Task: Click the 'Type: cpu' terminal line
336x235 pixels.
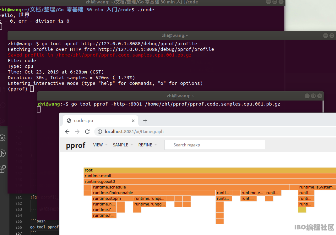Action: tap(21, 67)
